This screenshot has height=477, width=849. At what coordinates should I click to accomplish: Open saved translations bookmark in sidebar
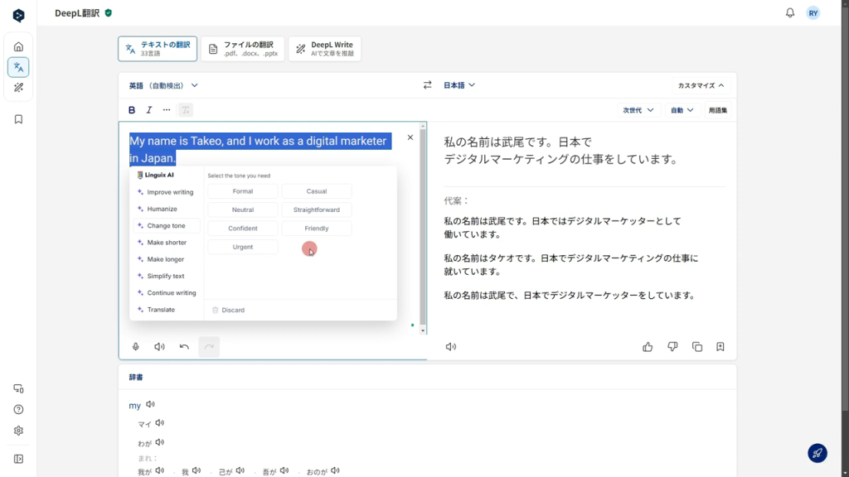pos(18,119)
